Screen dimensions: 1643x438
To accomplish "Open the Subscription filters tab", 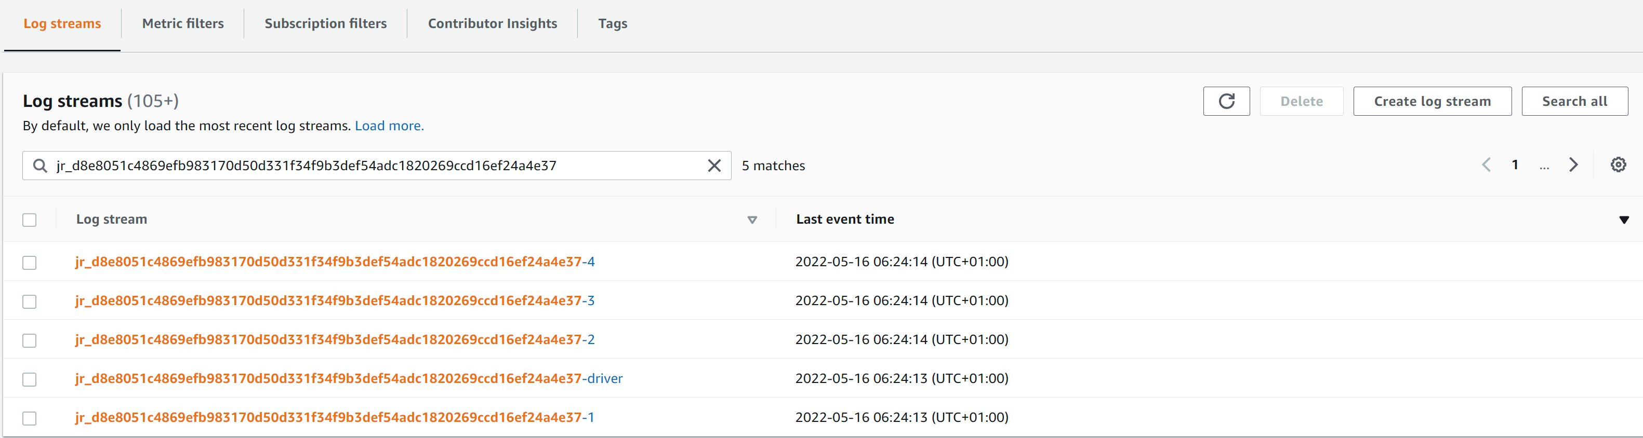I will point(325,23).
